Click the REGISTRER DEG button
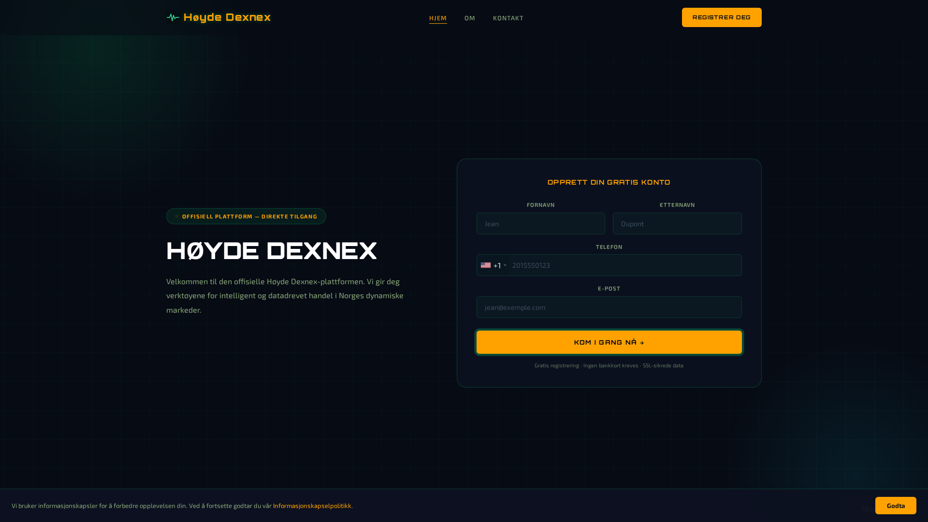Viewport: 928px width, 522px height. pyautogui.click(x=722, y=17)
